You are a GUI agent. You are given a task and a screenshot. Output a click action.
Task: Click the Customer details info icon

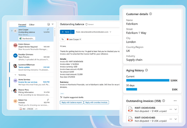click(x=151, y=14)
